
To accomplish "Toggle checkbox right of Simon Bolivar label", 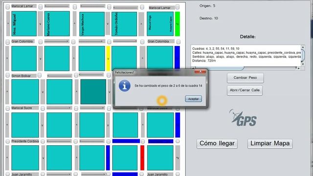I will 40,75.
